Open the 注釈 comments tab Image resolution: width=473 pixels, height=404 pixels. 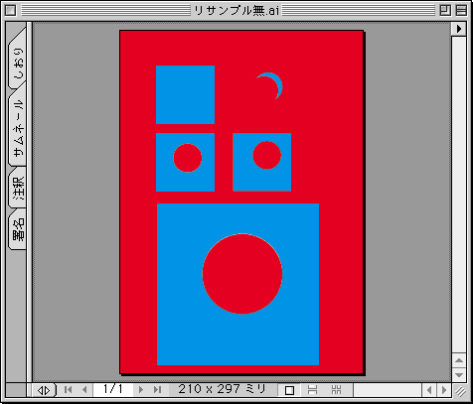[x=19, y=188]
